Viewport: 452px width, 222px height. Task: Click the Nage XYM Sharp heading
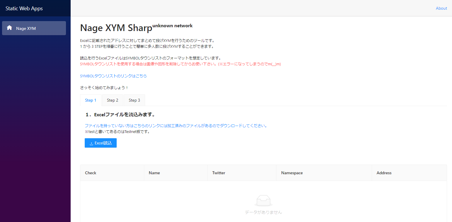tap(116, 28)
